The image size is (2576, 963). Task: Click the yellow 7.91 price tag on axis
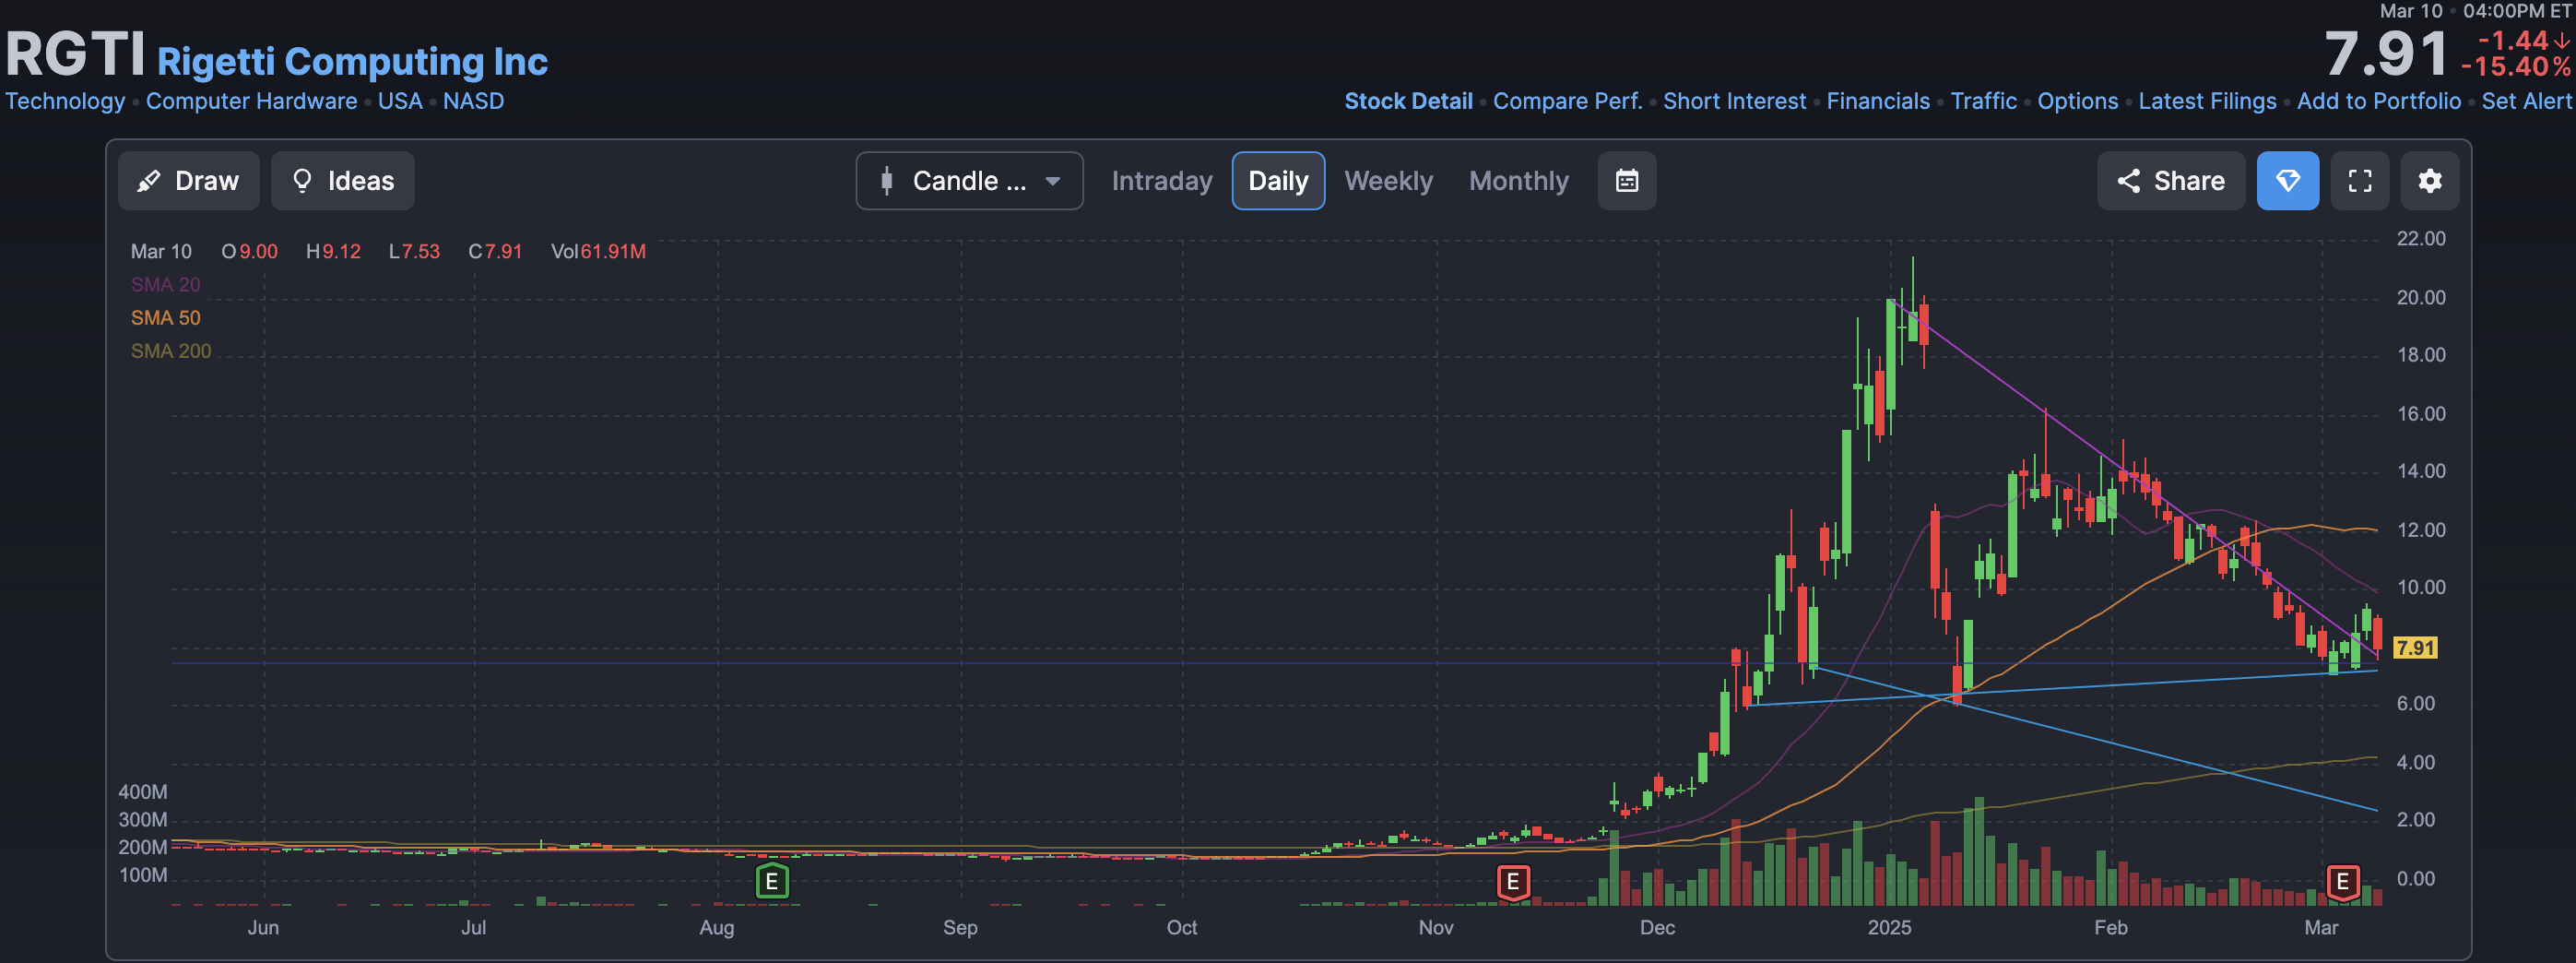[2415, 648]
